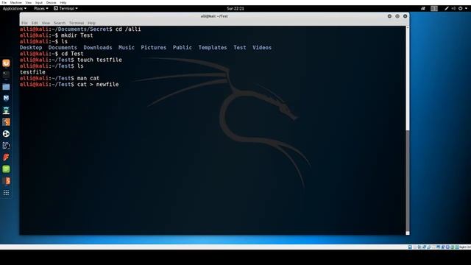Click the recorder icon in the top panel
Image resolution: width=471 pixels, height=265 pixels.
tap(423, 8)
